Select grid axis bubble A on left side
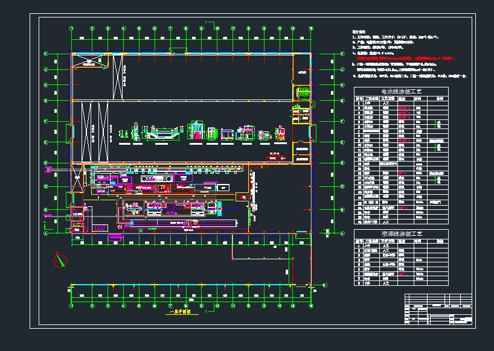494x351 pixels. 46,233
